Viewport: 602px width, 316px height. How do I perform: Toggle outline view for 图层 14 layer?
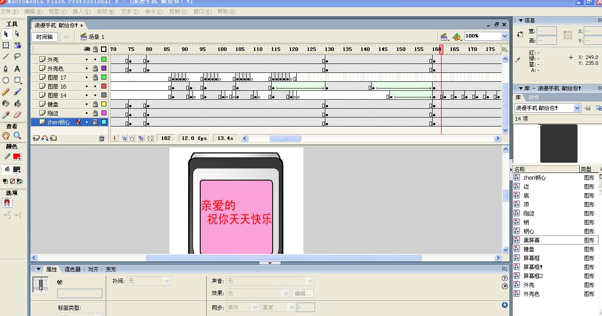[x=104, y=95]
